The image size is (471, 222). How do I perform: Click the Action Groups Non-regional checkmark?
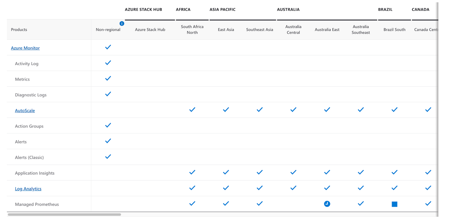pyautogui.click(x=108, y=125)
